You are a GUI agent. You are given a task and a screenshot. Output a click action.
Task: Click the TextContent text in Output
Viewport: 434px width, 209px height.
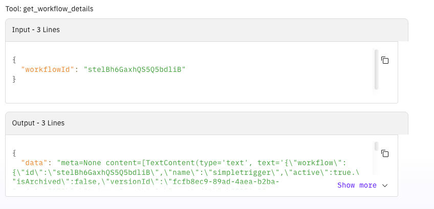167,163
